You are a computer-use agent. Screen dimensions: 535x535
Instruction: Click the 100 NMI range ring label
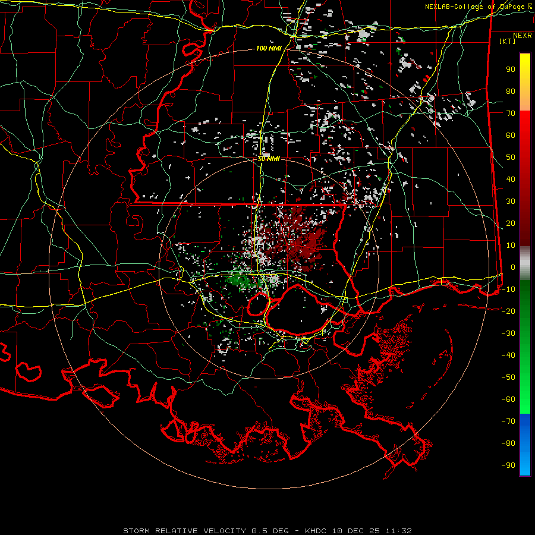(x=269, y=49)
